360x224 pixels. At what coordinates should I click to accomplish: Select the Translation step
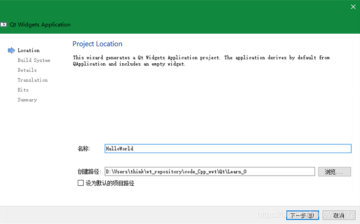pyautogui.click(x=33, y=80)
